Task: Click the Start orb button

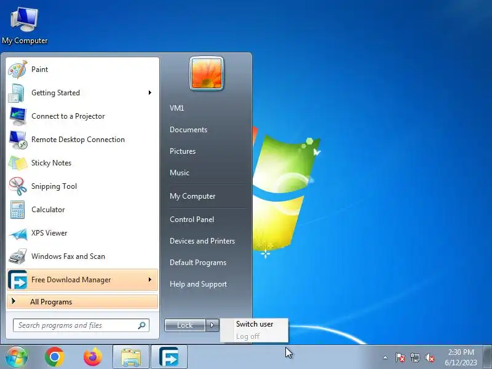Action: click(17, 357)
